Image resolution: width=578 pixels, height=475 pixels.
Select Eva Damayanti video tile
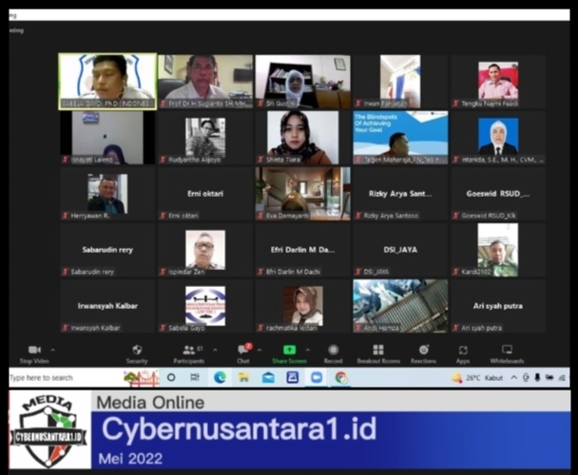(302, 194)
